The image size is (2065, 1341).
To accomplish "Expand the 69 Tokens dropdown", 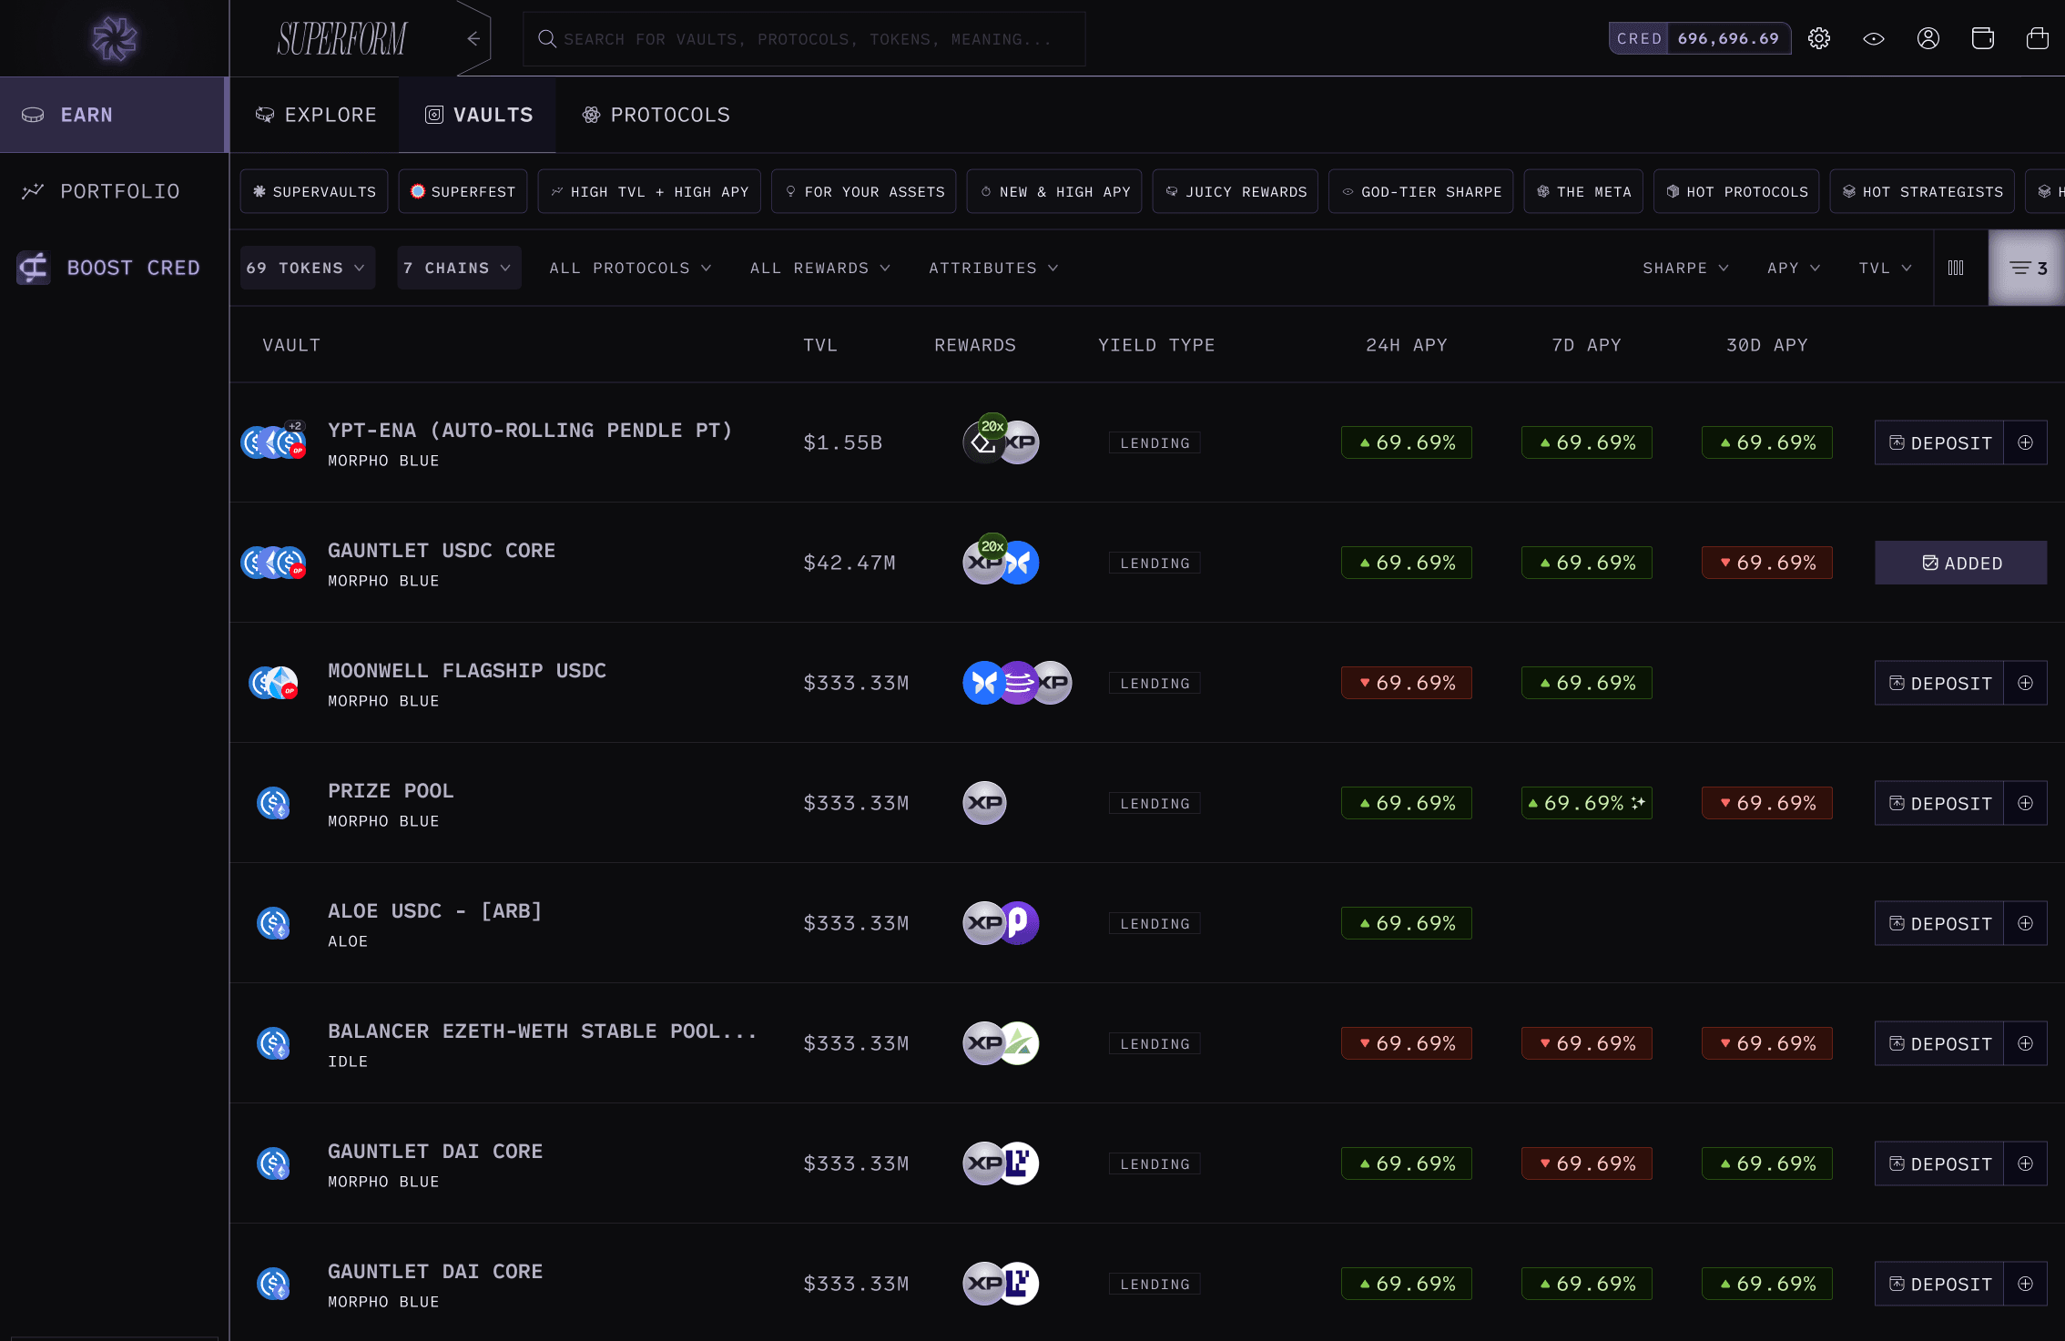I will 307,268.
